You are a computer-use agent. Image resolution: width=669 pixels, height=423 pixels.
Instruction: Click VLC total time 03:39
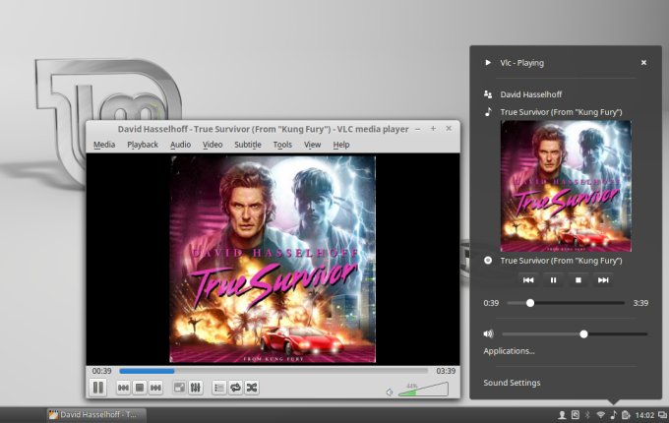coord(446,371)
